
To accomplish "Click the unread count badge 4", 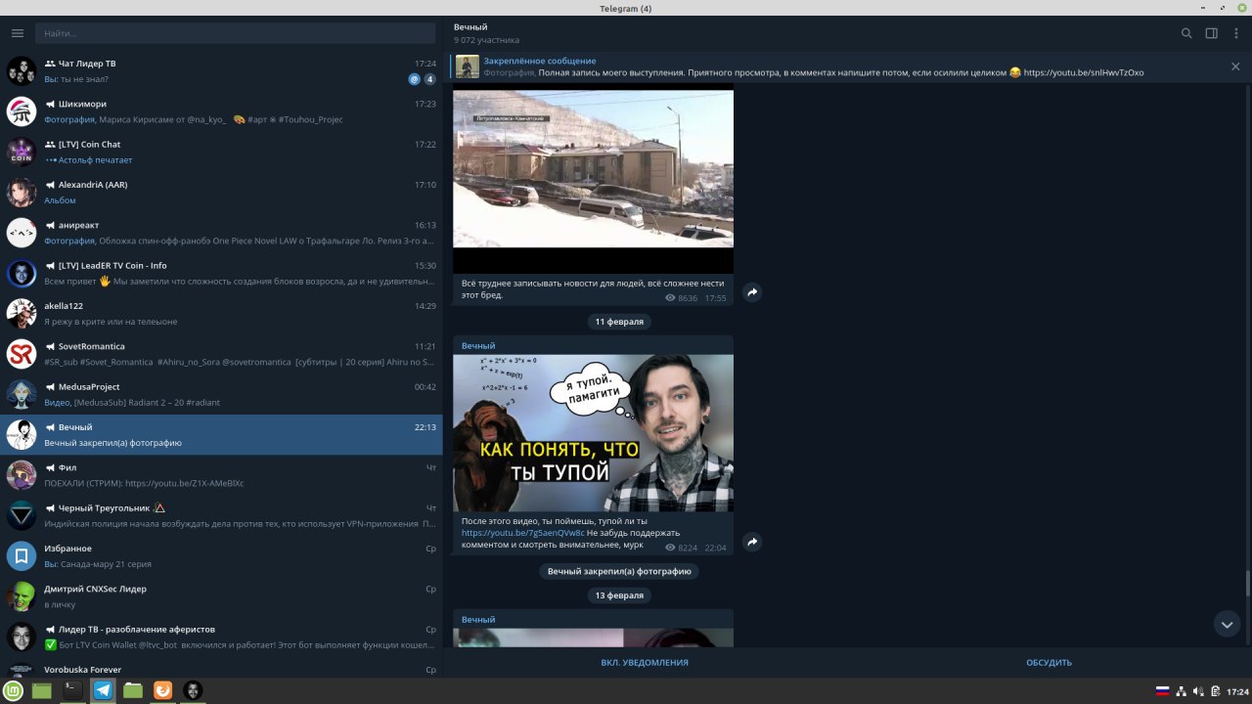I will (429, 79).
